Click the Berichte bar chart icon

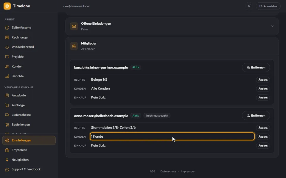7,76
